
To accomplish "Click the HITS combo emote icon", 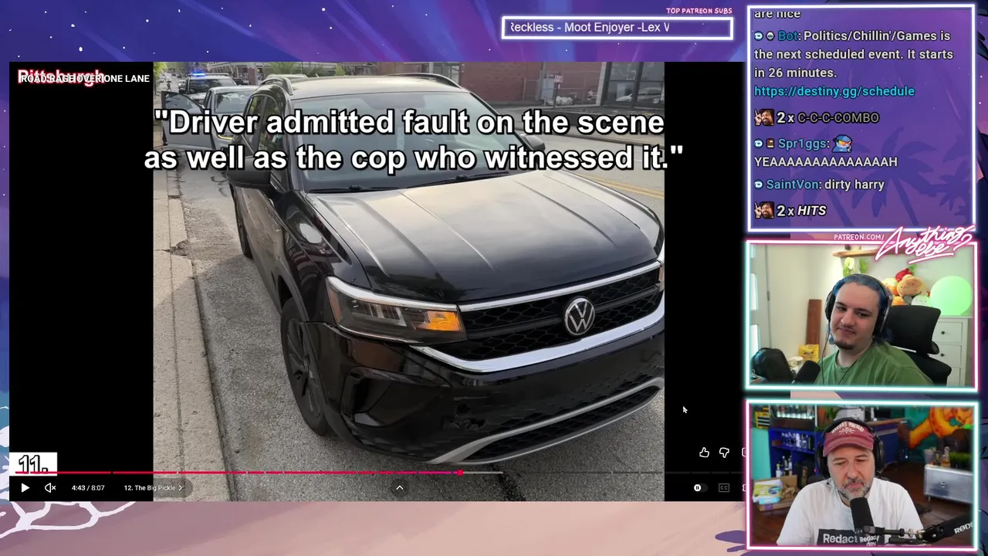I will tap(763, 210).
